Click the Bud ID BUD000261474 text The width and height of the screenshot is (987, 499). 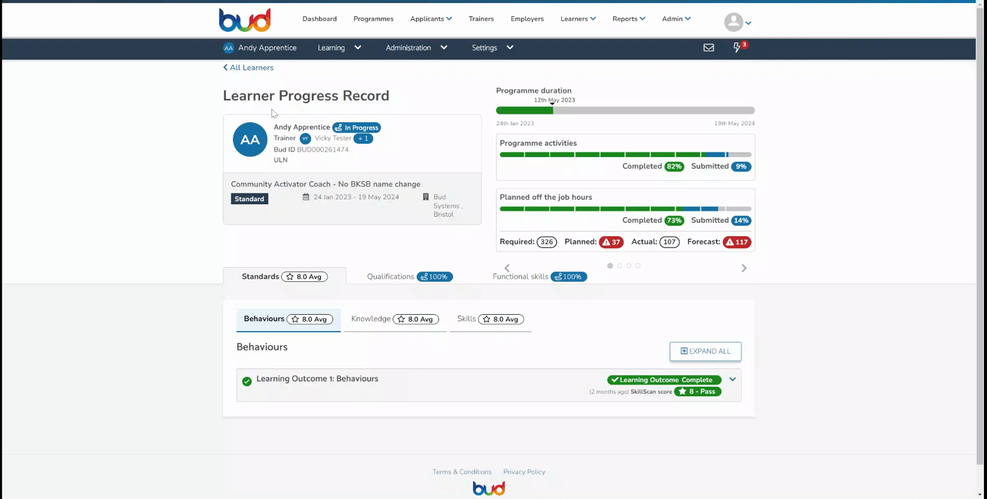[x=311, y=150]
